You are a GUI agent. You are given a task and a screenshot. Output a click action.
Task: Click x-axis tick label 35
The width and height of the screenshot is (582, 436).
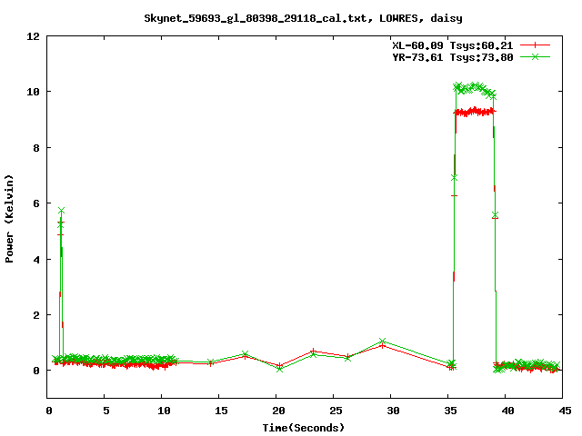click(450, 411)
